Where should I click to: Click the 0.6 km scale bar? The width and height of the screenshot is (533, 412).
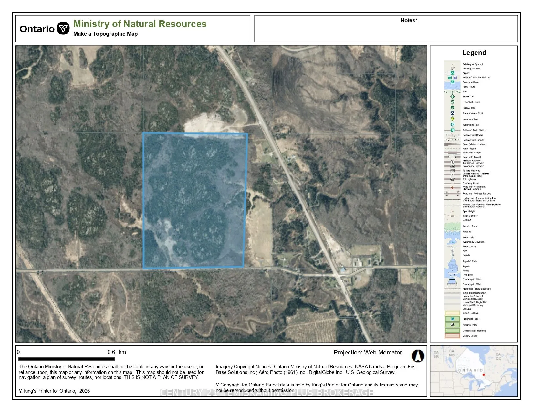(67, 359)
